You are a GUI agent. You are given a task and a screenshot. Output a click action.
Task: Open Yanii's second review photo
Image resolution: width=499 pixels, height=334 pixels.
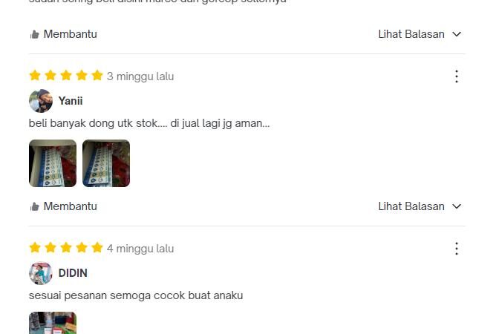pos(106,163)
